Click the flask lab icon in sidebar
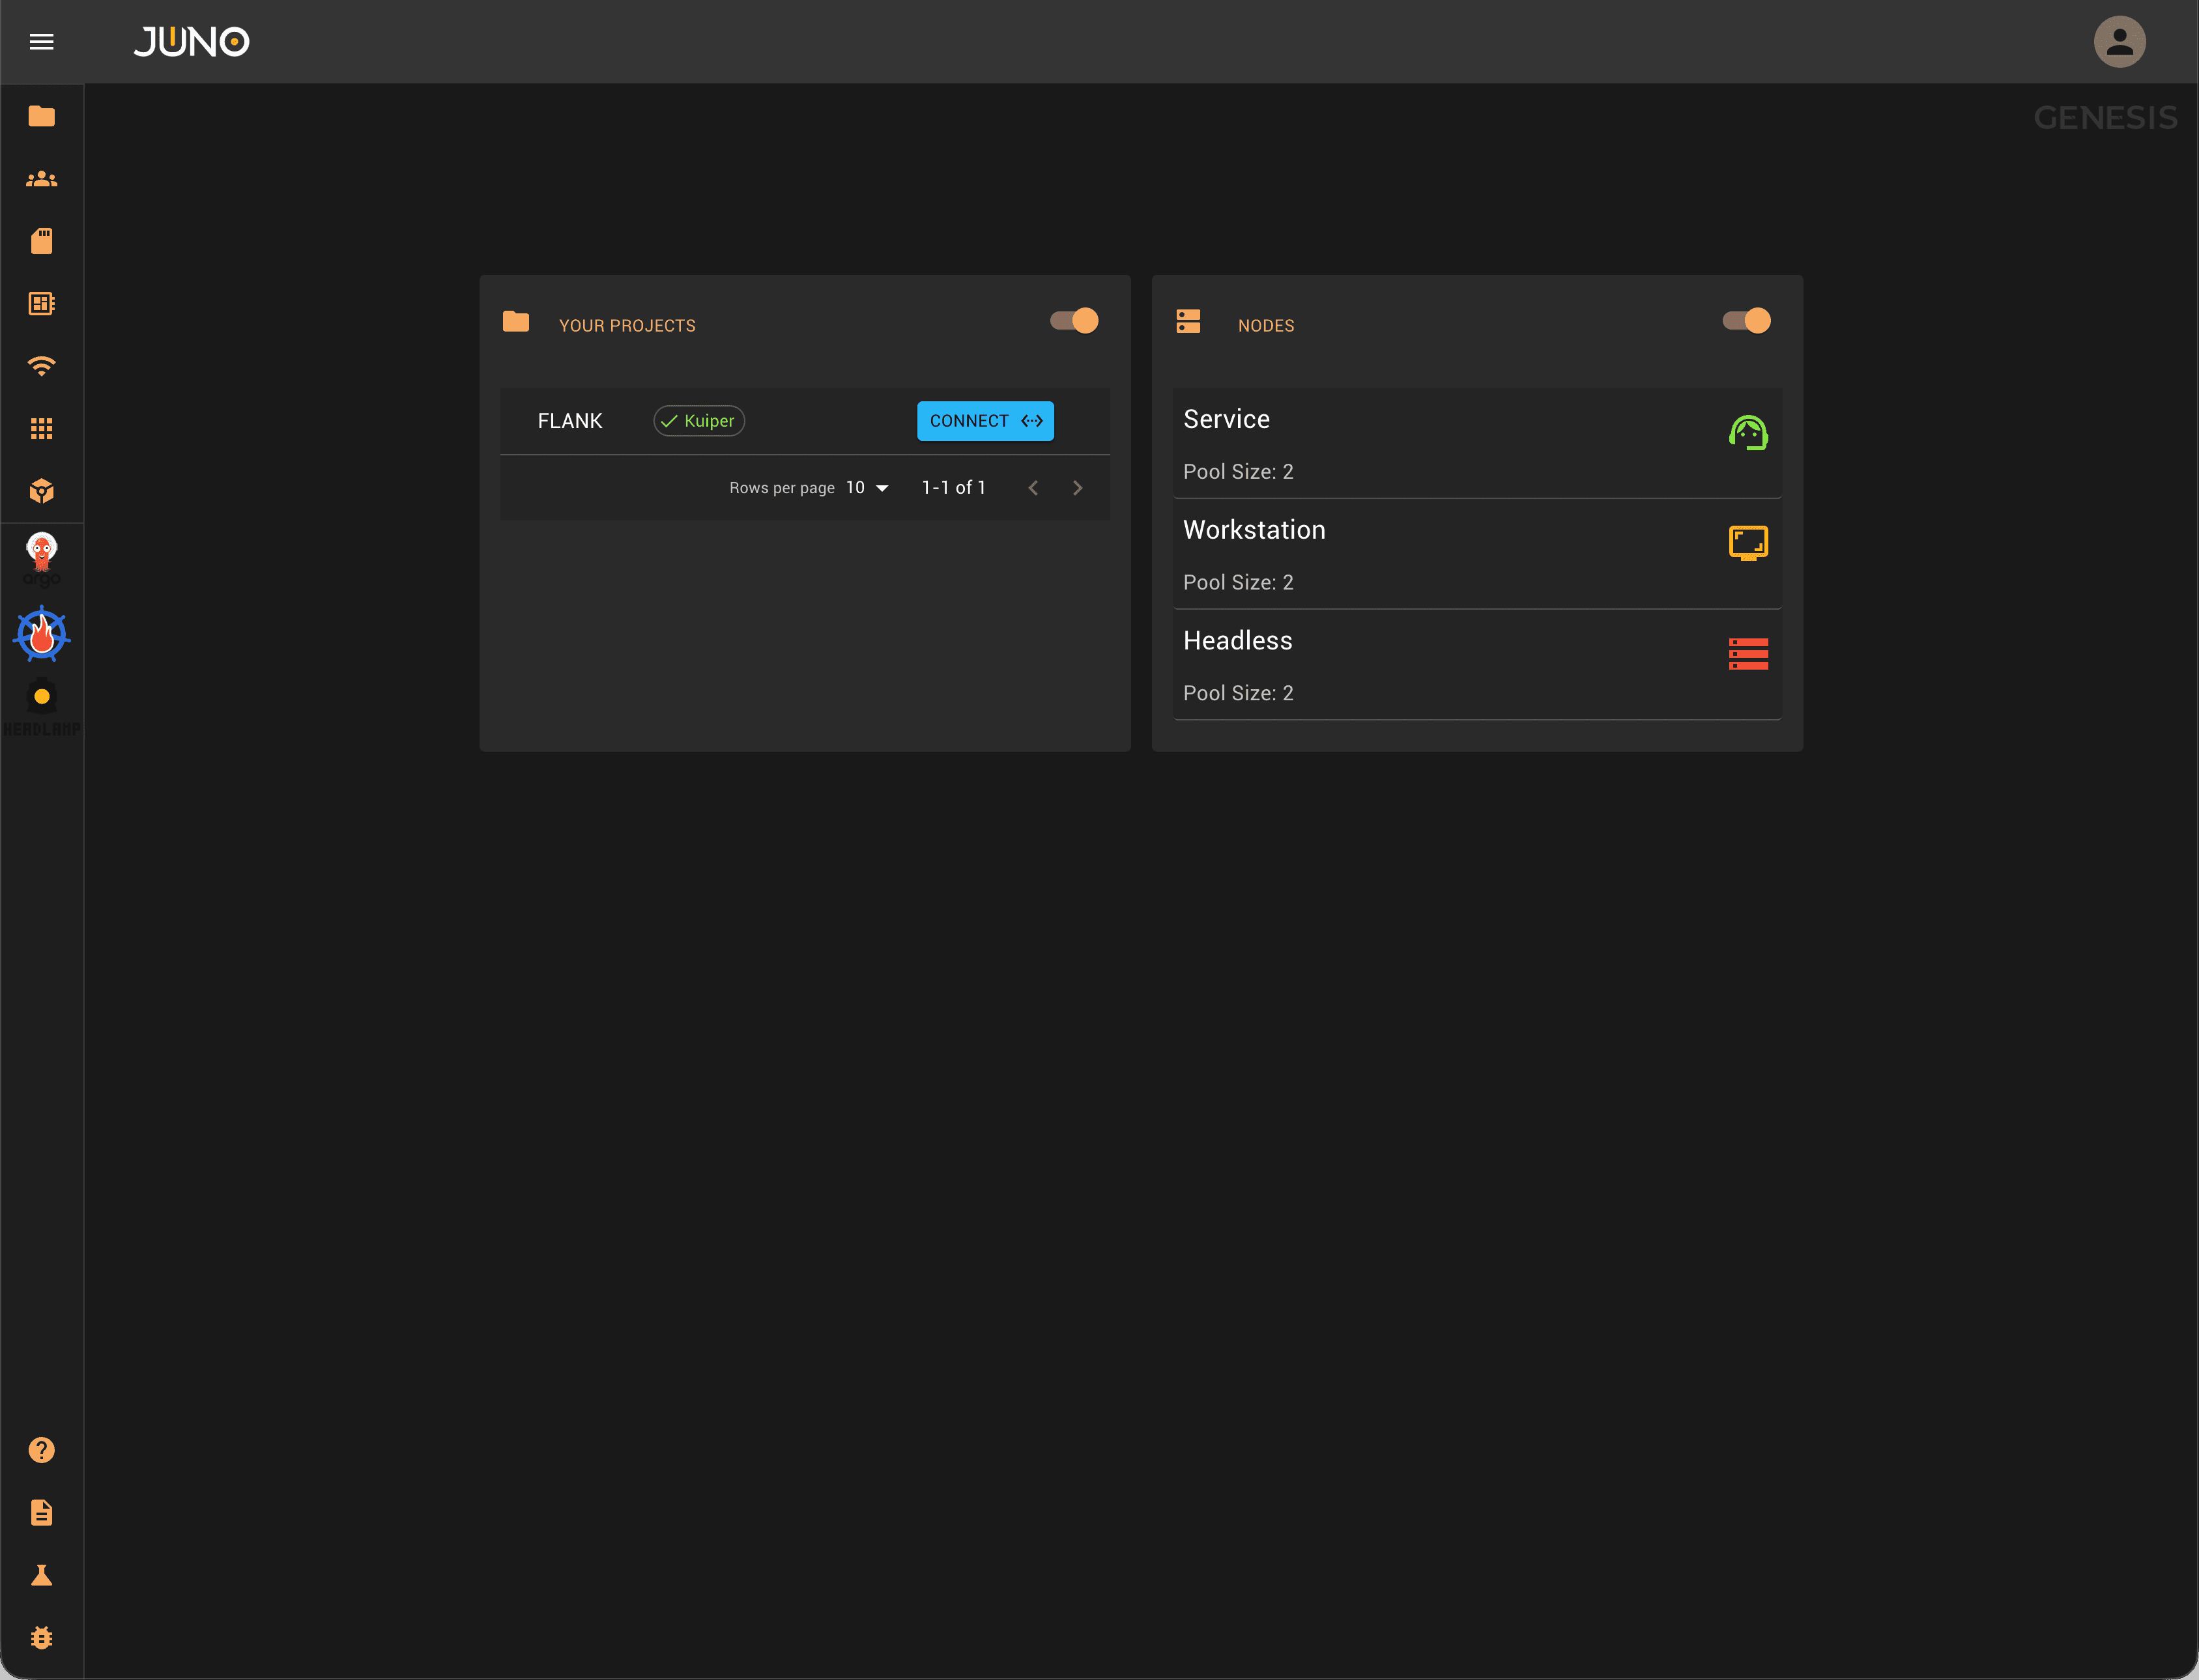This screenshot has height=1680, width=2199. tap(41, 1575)
